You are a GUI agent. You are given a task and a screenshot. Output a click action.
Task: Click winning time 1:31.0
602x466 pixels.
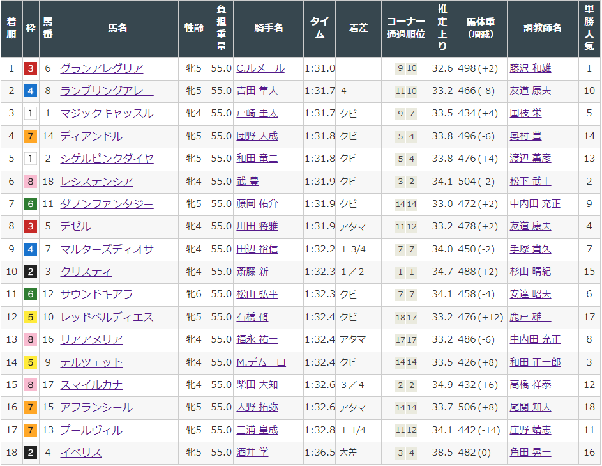point(319,68)
